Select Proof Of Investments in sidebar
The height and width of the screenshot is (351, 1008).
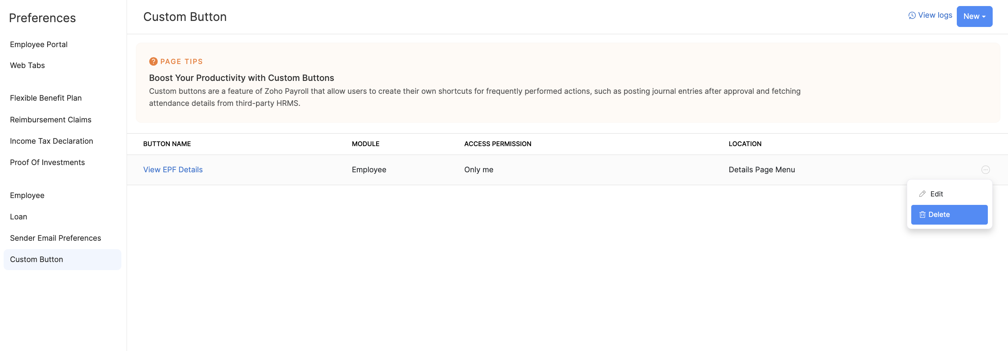click(48, 163)
